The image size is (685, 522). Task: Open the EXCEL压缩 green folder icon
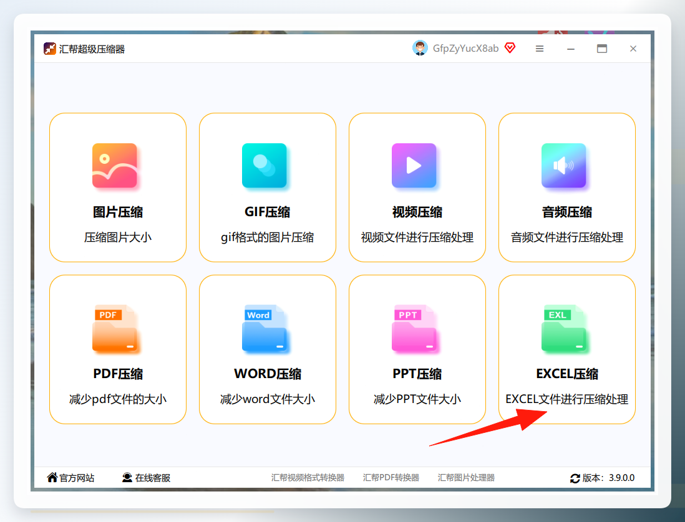(564, 328)
